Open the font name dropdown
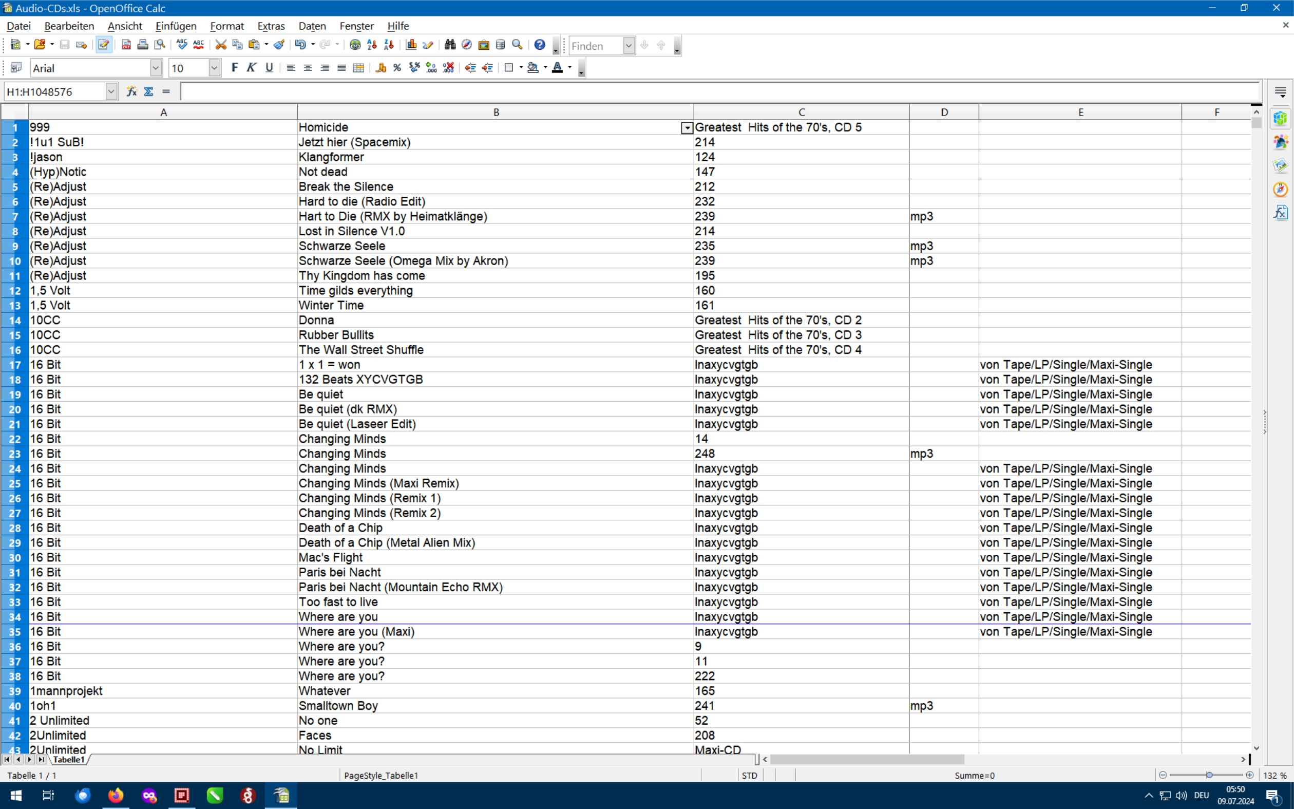Screen dimensions: 1294x809 156,68
